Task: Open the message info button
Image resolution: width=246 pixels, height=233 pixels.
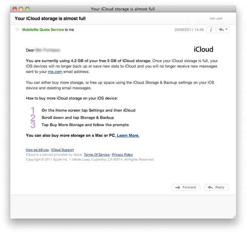Action: (x=211, y=30)
